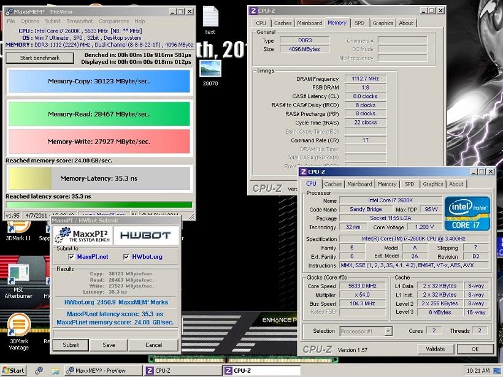Open the Windows Start button

(13, 371)
